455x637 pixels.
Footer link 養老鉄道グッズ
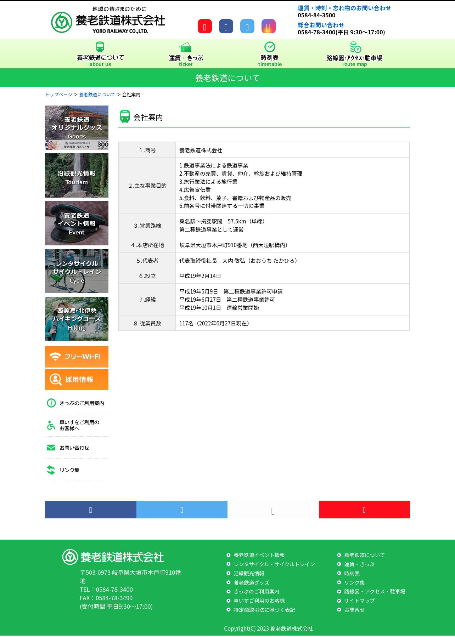pyautogui.click(x=252, y=583)
